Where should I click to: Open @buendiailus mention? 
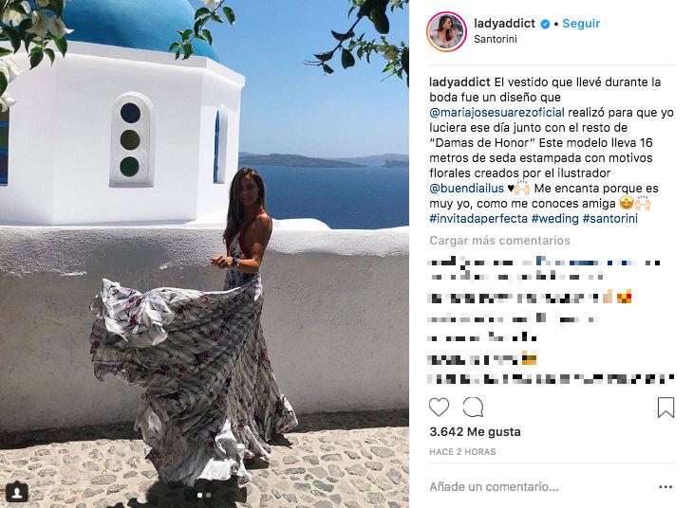tap(466, 188)
